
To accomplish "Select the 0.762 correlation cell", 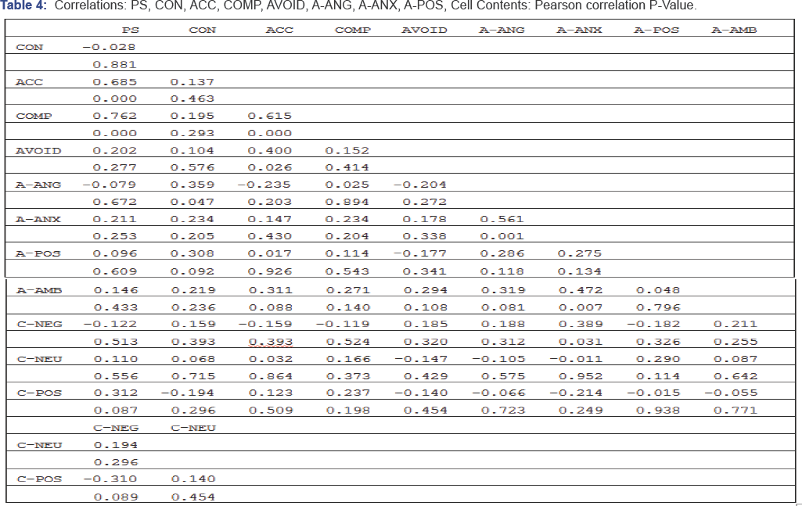I will [114, 116].
